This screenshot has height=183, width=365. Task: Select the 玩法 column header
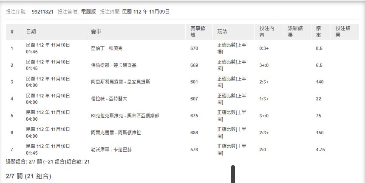click(233, 32)
